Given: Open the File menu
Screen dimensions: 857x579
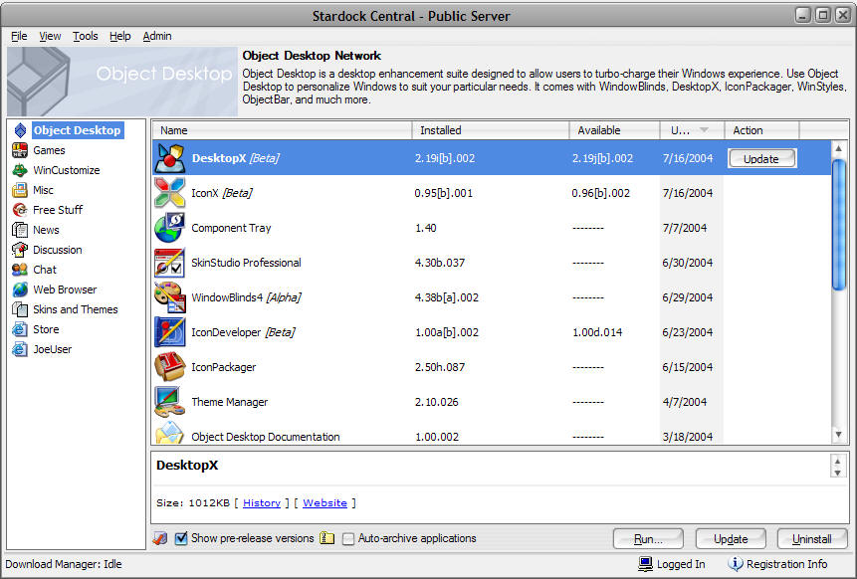Looking at the screenshot, I should click(19, 36).
